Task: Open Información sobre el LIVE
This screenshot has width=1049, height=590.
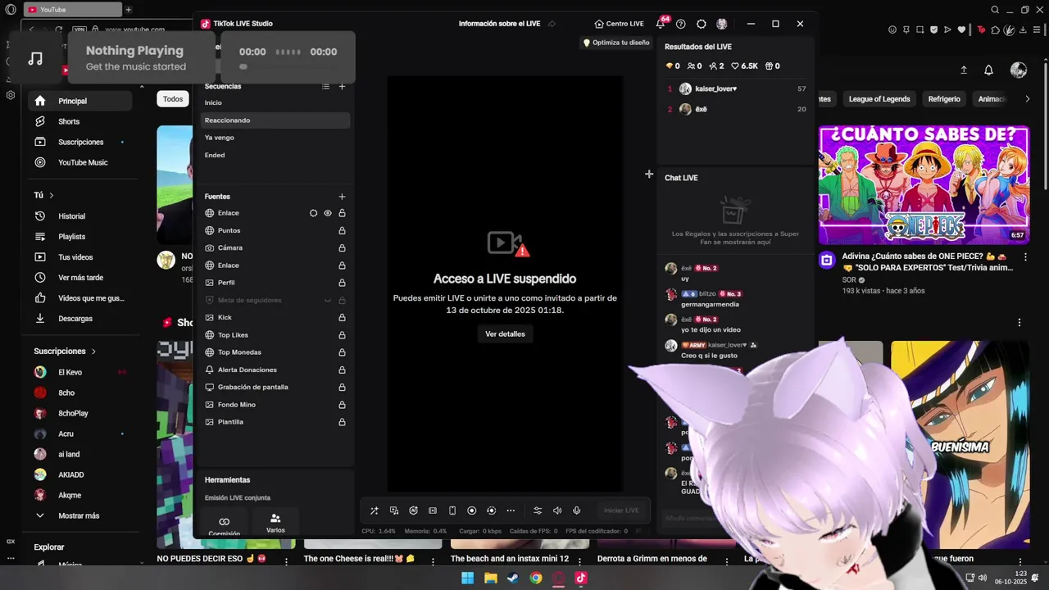Action: click(499, 24)
